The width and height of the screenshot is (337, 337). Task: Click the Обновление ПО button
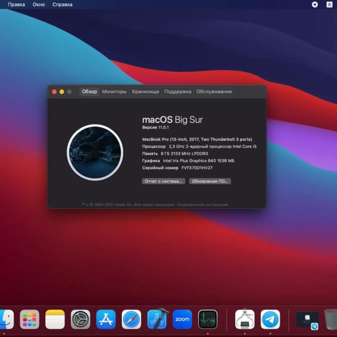(210, 181)
